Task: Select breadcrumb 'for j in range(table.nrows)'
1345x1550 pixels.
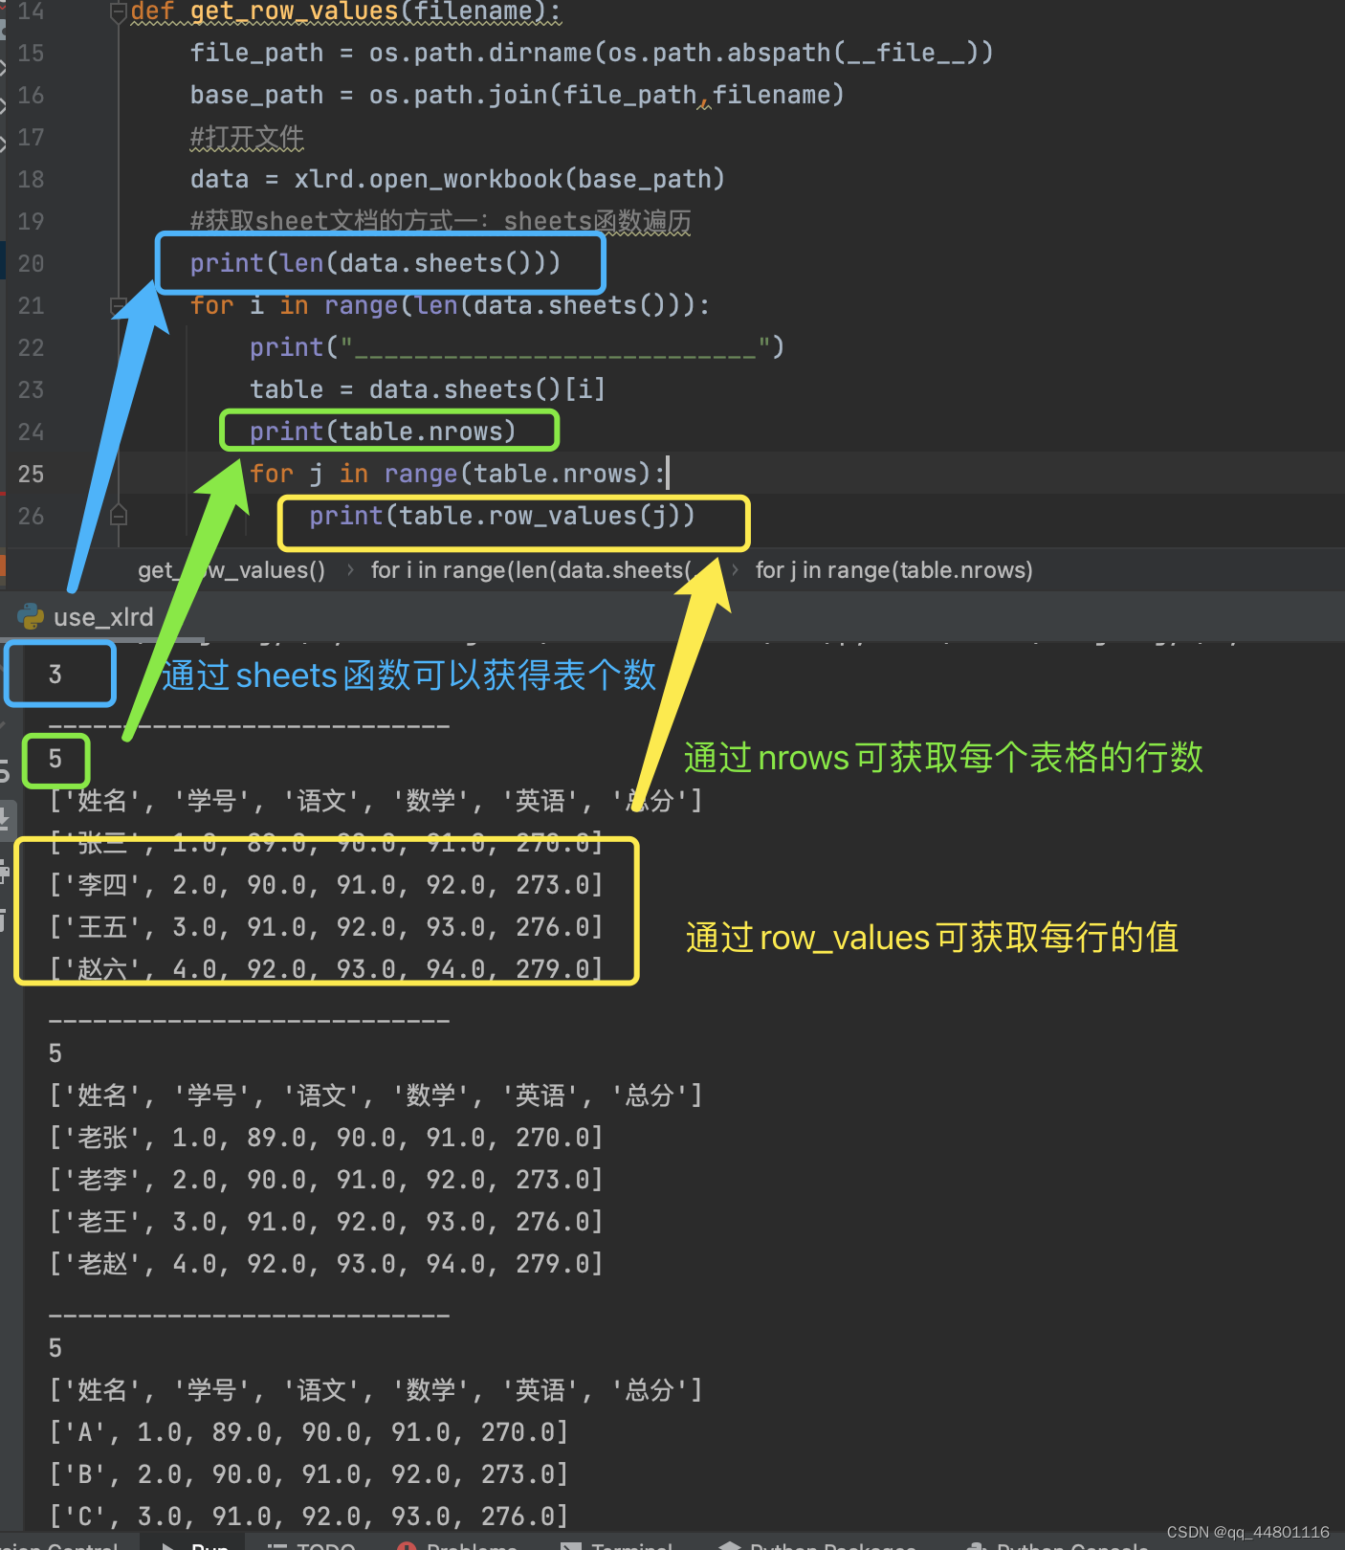Action: point(893,570)
